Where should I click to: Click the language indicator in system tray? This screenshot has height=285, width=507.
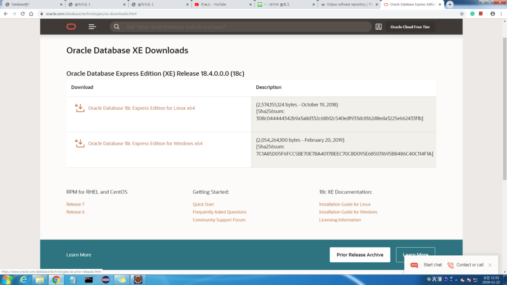(434, 280)
